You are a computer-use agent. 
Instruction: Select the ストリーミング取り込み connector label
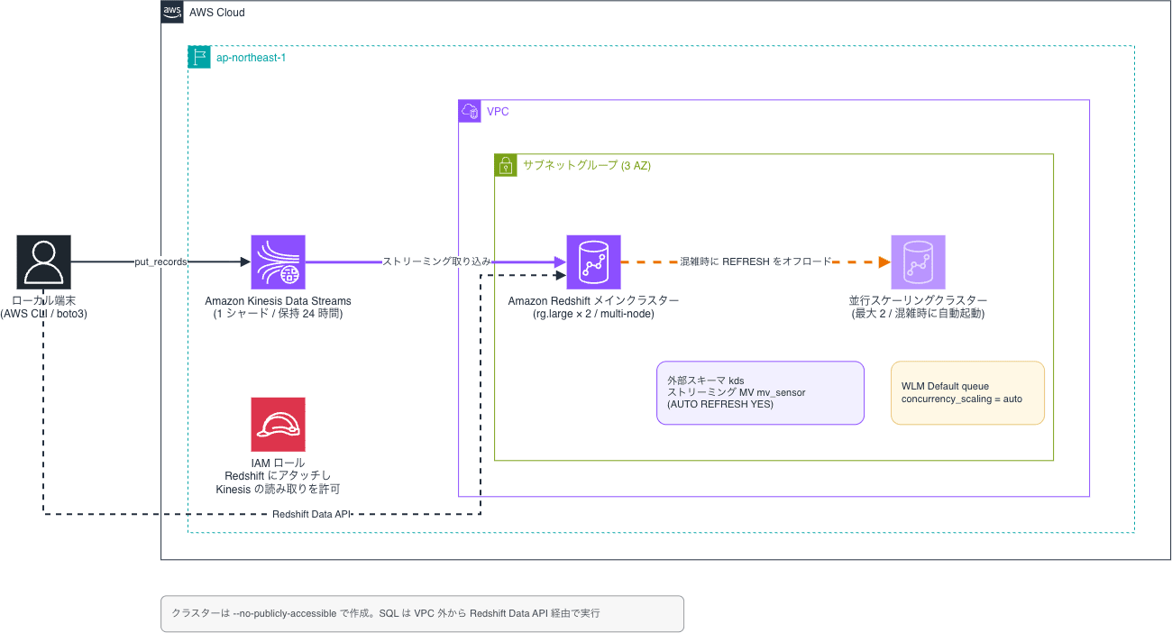[x=437, y=261]
